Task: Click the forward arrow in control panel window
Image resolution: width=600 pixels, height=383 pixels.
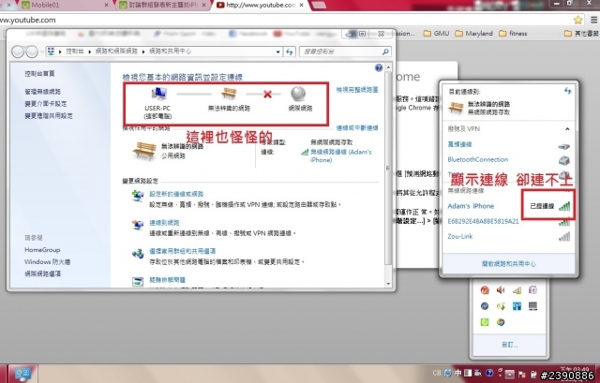Action: pyautogui.click(x=32, y=52)
